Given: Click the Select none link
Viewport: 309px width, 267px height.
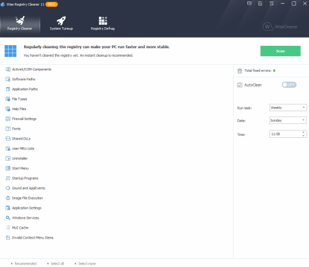Looking at the screenshot, I should 87,264.
